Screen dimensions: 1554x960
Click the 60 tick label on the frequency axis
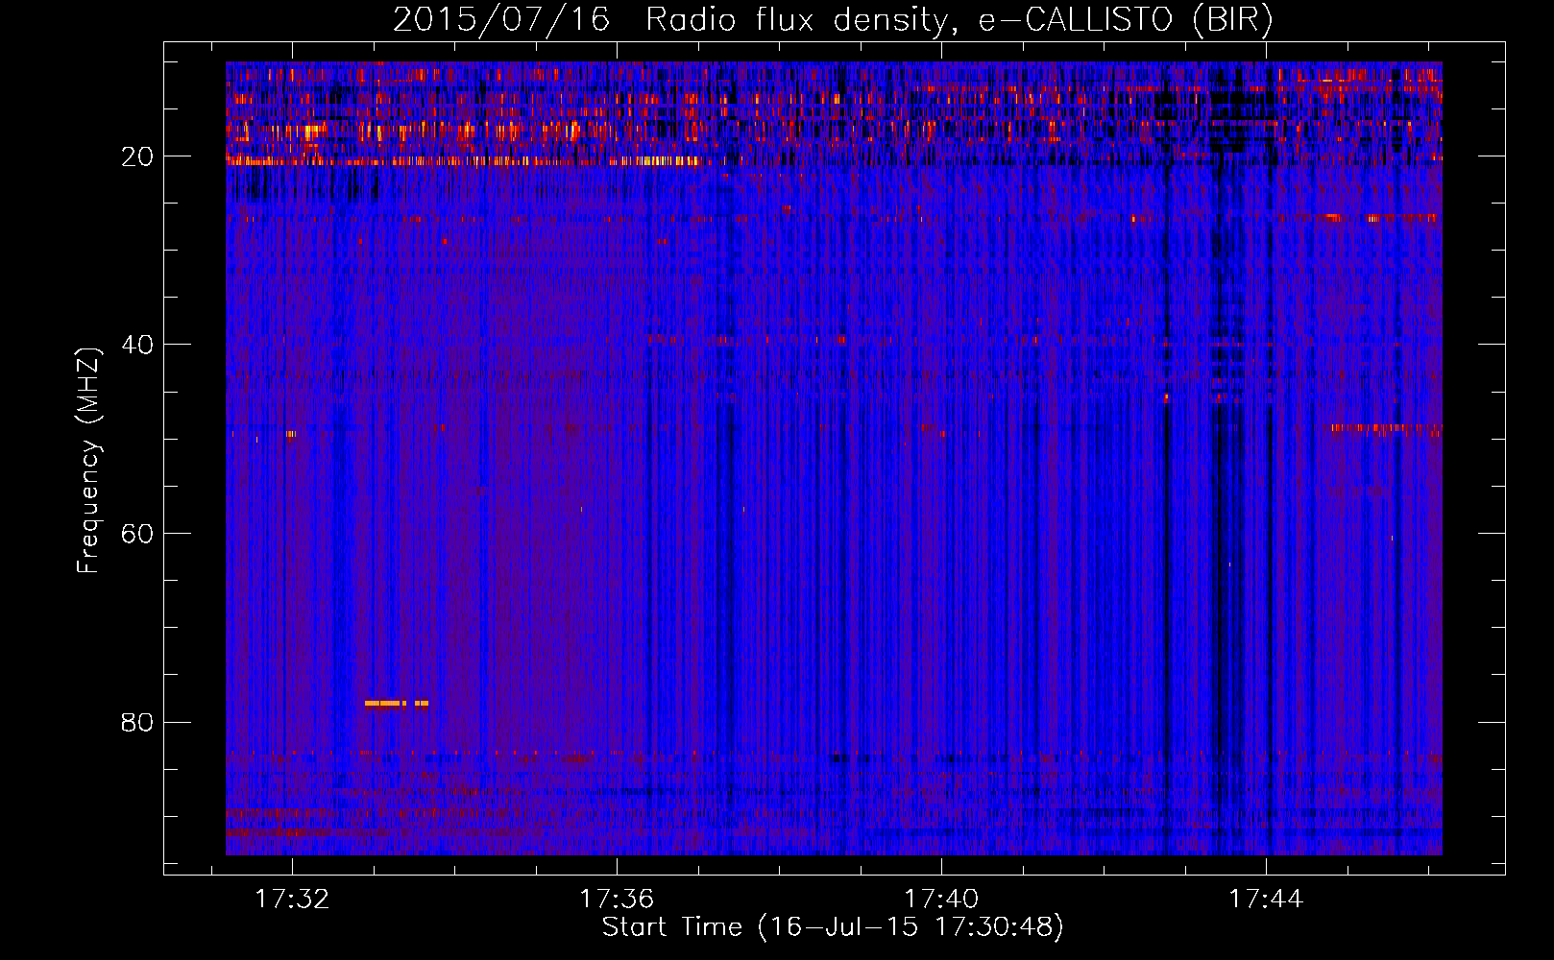(138, 534)
